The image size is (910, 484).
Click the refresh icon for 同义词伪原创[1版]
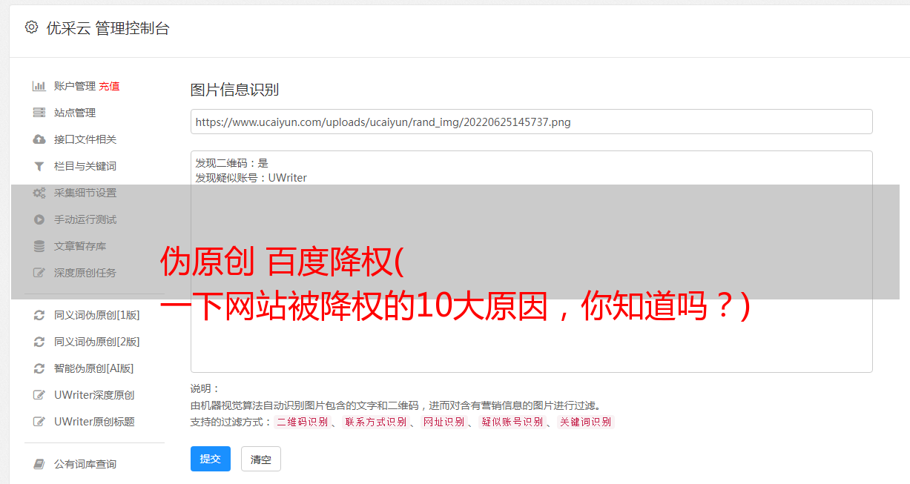coord(39,315)
